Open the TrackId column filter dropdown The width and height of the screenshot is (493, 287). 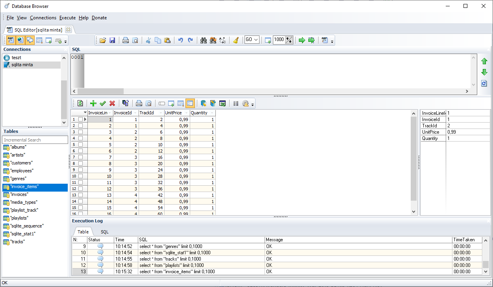161,113
